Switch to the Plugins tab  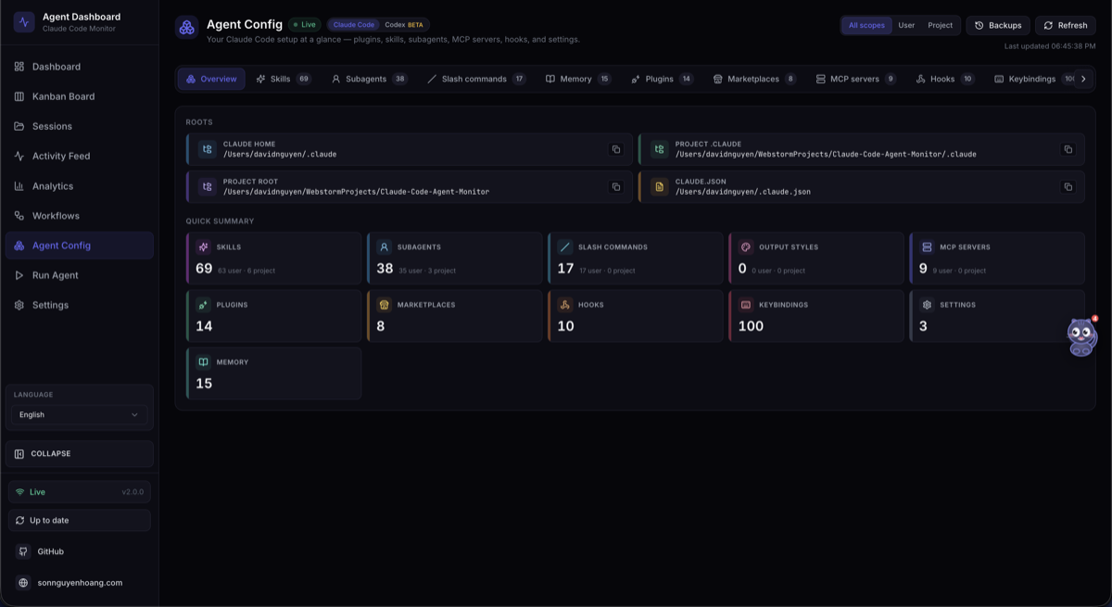pos(662,79)
